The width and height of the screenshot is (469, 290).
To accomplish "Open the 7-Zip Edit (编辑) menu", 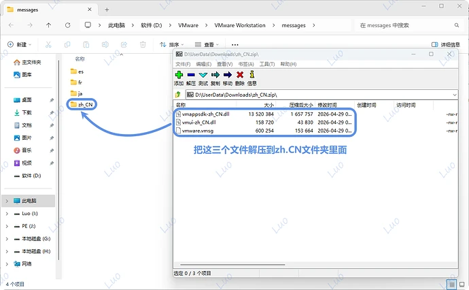I will [x=204, y=64].
